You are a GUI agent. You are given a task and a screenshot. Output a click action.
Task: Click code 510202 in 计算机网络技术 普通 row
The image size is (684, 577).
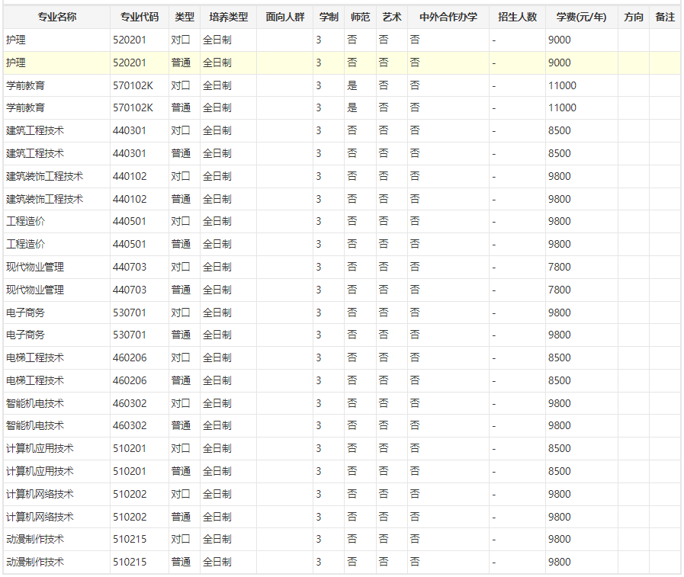click(130, 517)
